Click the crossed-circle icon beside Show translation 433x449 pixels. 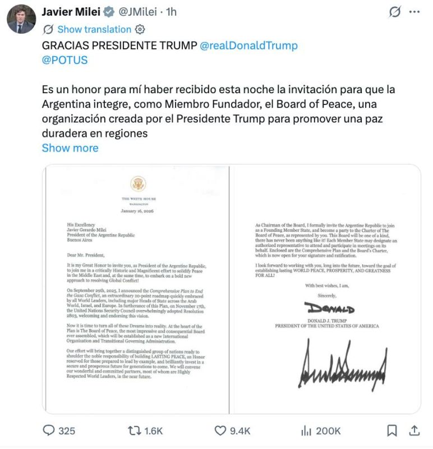[x=49, y=29]
